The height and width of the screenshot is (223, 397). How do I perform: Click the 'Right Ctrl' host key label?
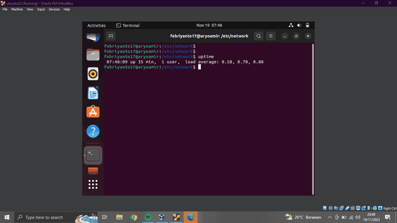coord(390,208)
